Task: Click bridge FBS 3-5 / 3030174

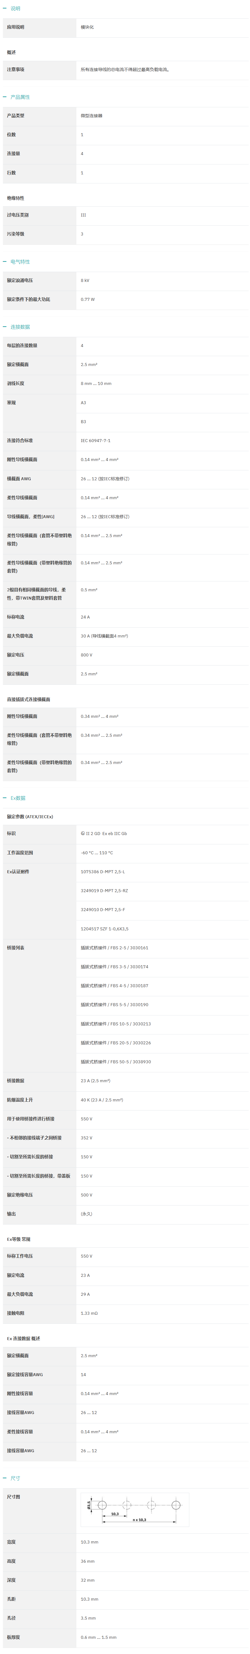Action: click(114, 966)
